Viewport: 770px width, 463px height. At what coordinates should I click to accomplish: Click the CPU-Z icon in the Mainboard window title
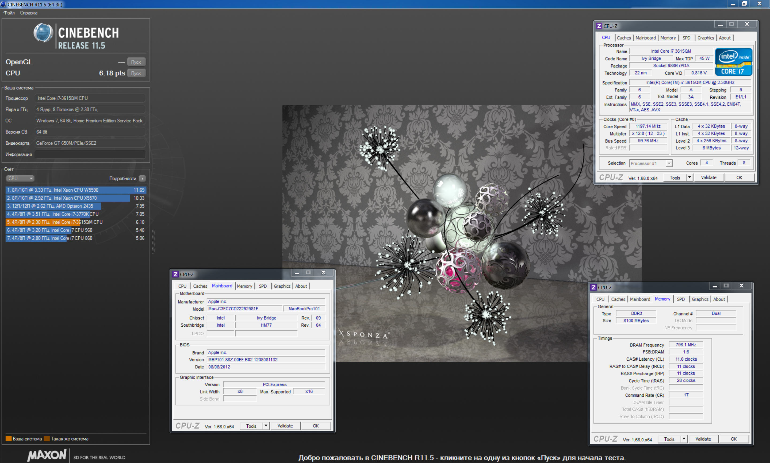pyautogui.click(x=175, y=274)
